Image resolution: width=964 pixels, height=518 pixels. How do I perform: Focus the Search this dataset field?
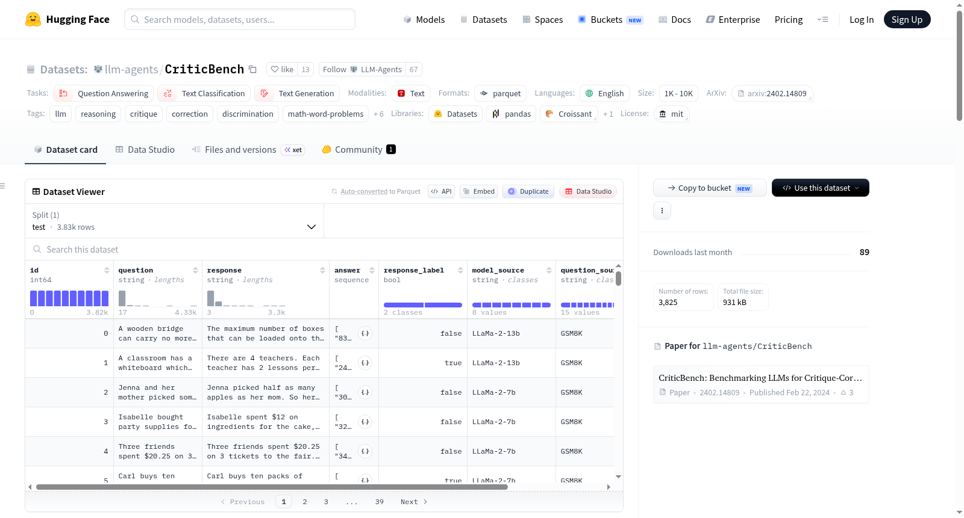pyautogui.click(x=324, y=249)
